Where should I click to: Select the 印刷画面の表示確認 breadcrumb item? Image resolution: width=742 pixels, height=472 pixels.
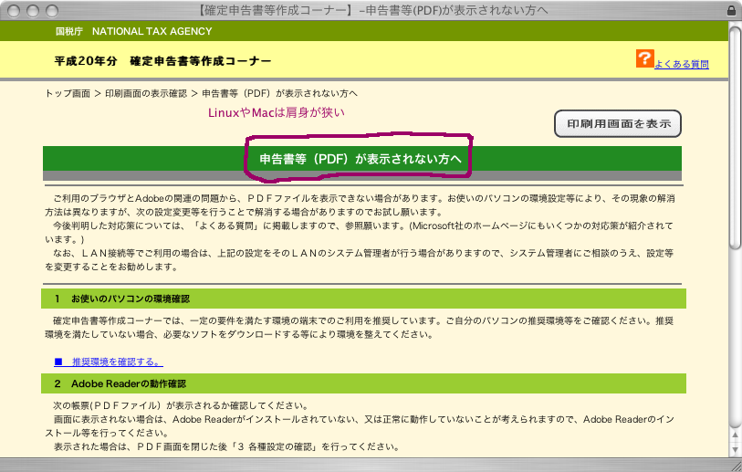coord(145,94)
